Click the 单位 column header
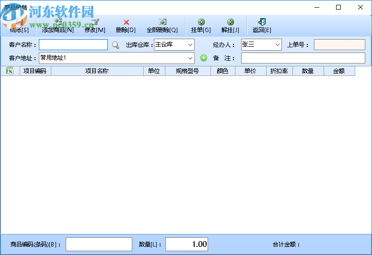This screenshot has height=255, width=372. pyautogui.click(x=154, y=71)
